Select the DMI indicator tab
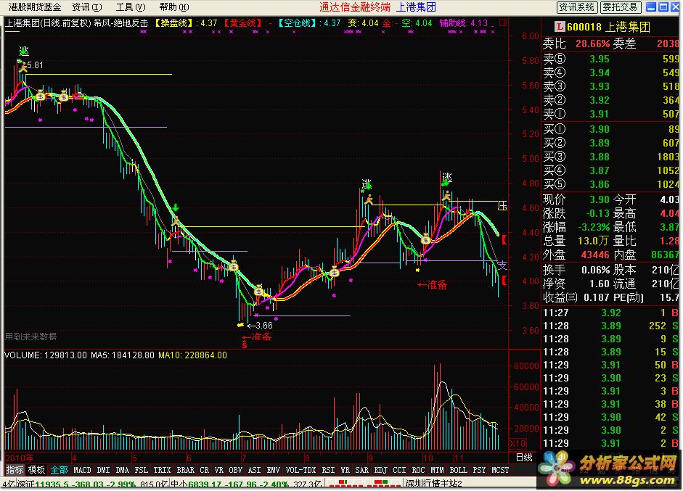 [103, 470]
